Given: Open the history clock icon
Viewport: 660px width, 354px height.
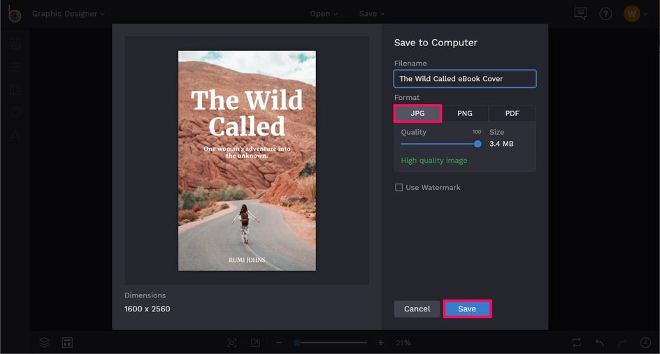Looking at the screenshot, I should [x=645, y=343].
